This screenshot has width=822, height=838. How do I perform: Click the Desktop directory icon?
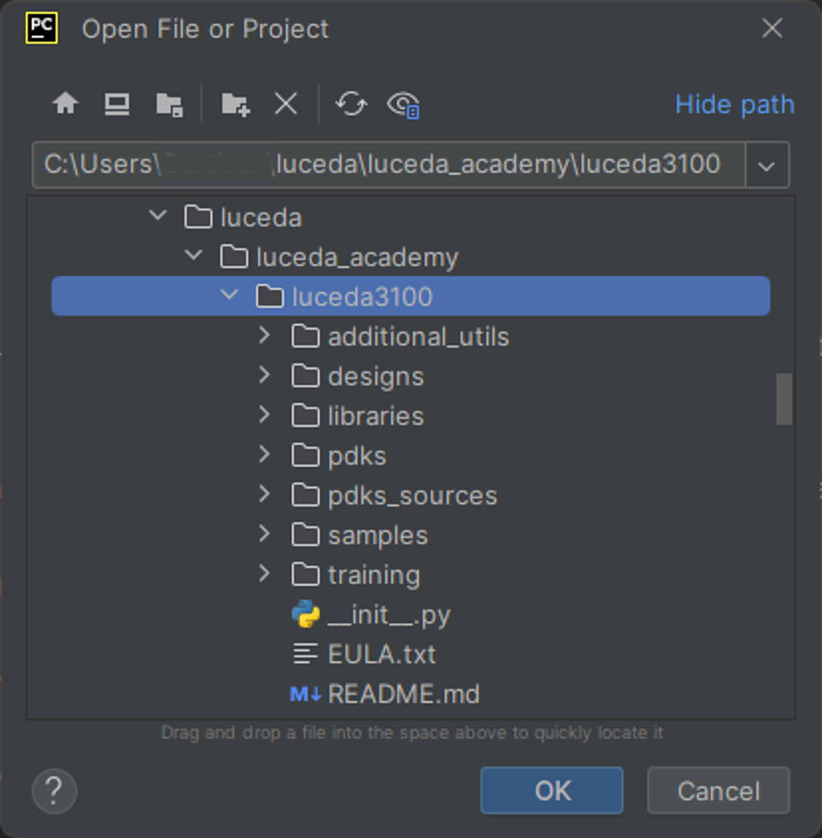[x=117, y=105]
